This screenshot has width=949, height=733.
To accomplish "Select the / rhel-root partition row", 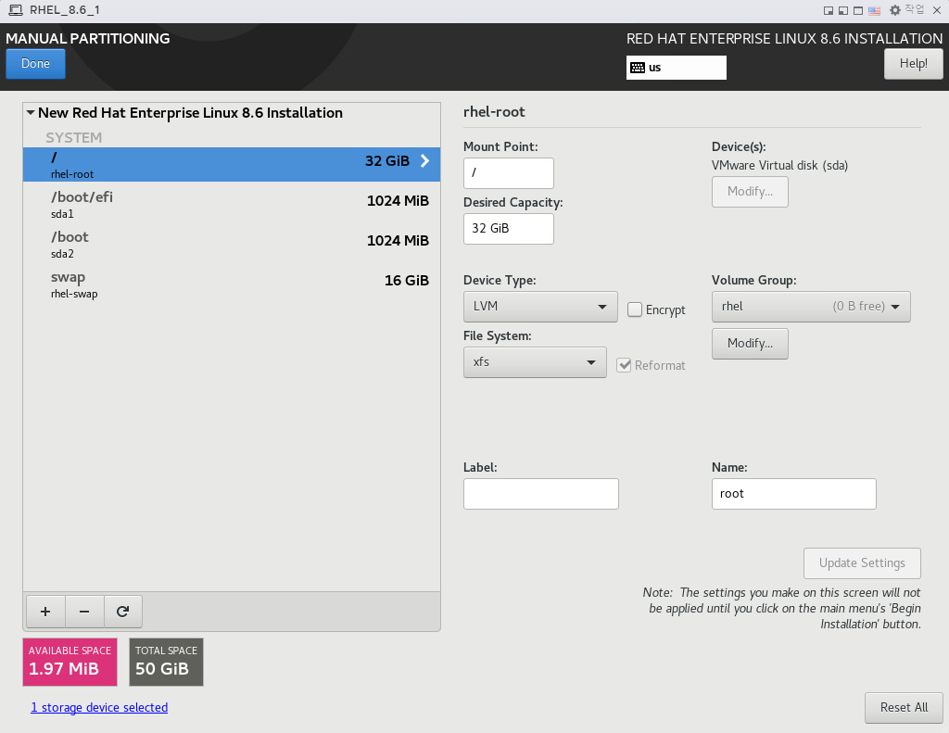I will click(231, 164).
